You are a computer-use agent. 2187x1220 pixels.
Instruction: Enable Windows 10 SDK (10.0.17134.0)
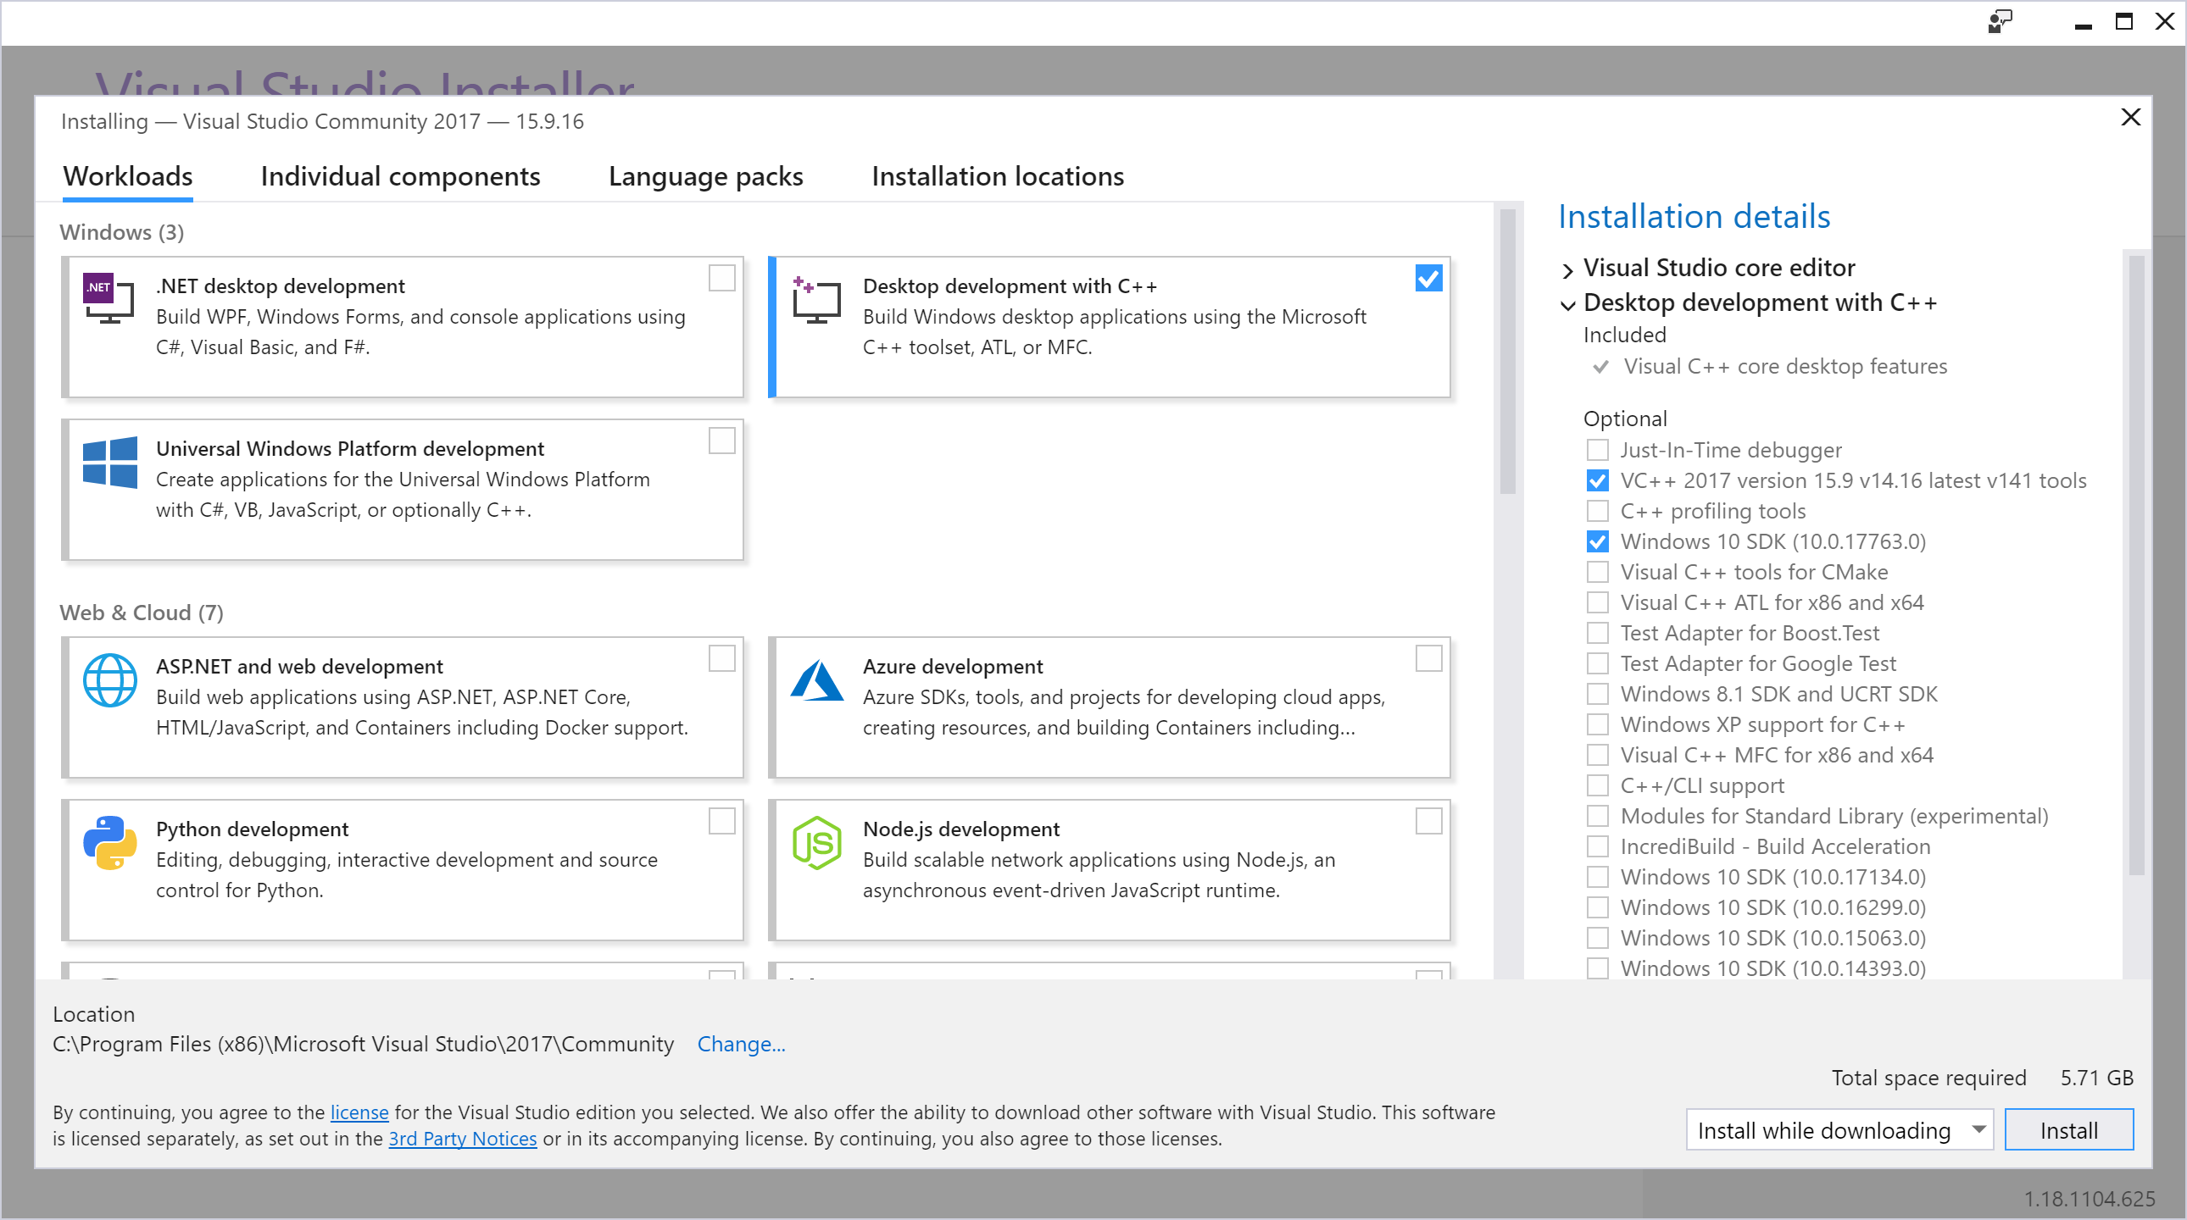(1597, 877)
